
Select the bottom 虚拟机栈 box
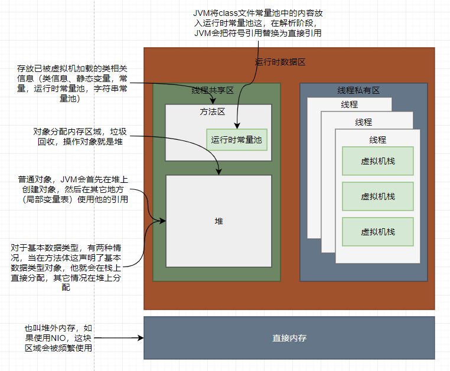[378, 232]
